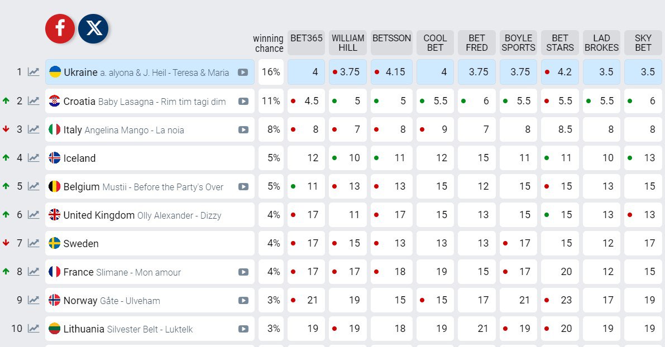This screenshot has height=347, width=665.
Task: Open Iceland's odds trend chart icon
Action: click(x=34, y=158)
